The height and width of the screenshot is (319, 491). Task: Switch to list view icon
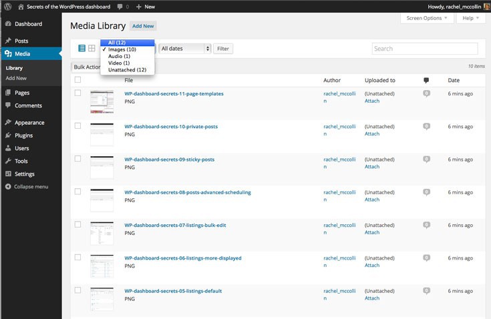click(x=81, y=48)
